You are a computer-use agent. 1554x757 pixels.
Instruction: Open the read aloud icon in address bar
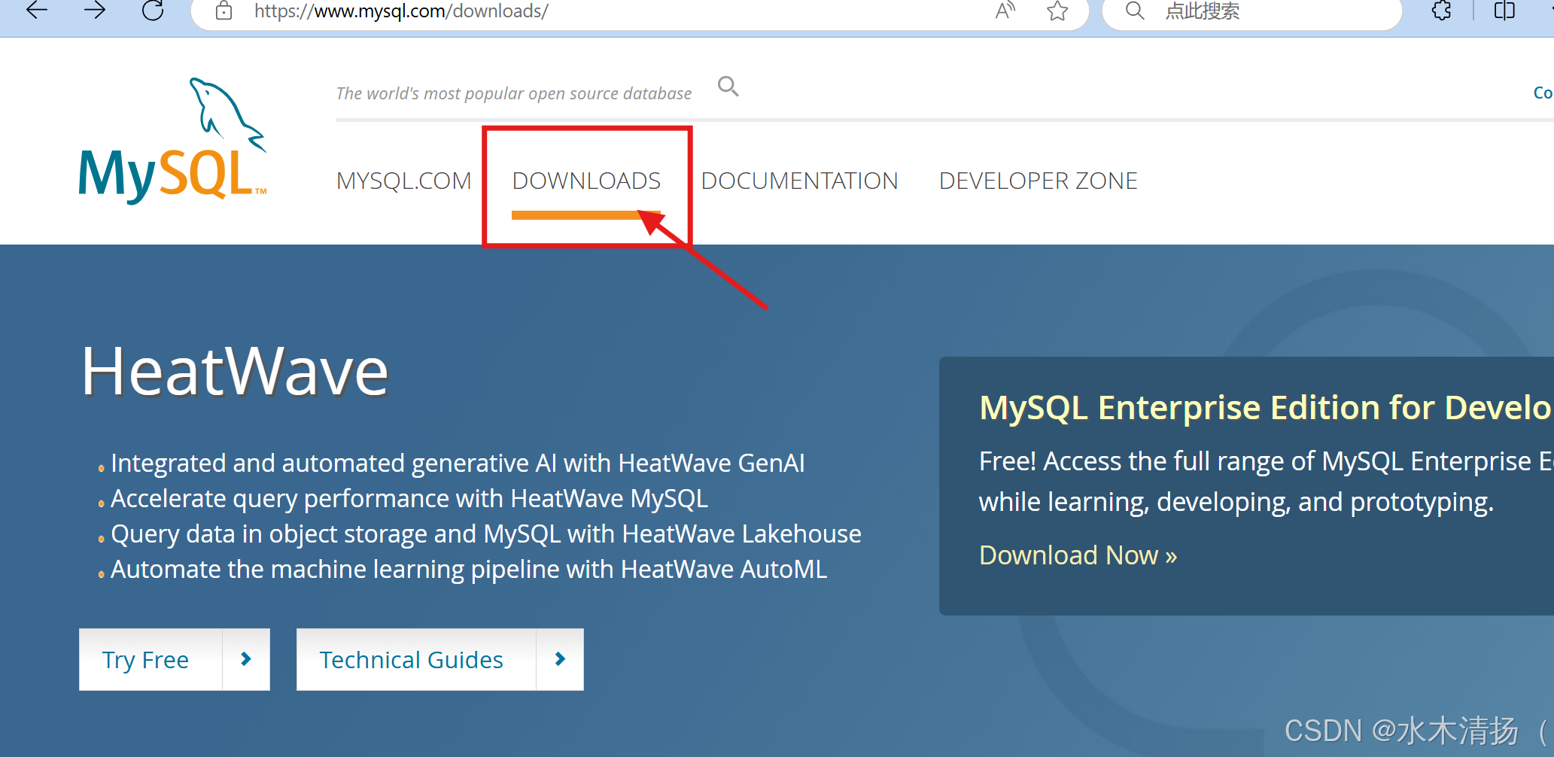point(1005,11)
